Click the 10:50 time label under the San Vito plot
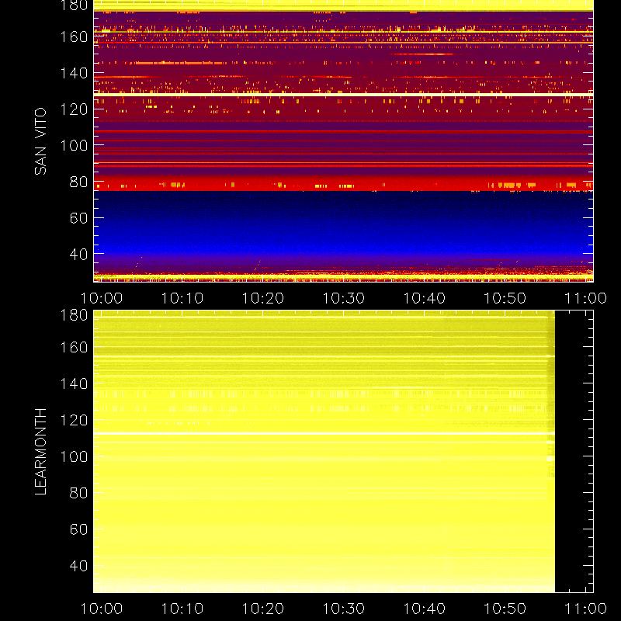Viewport: 621px width, 621px height. pyautogui.click(x=505, y=298)
